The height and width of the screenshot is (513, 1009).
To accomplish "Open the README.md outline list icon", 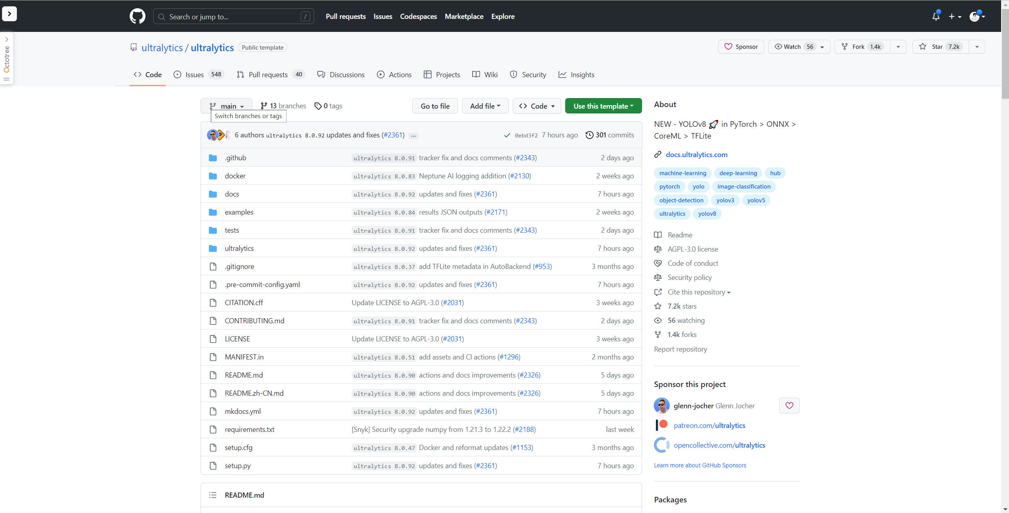I will [213, 495].
